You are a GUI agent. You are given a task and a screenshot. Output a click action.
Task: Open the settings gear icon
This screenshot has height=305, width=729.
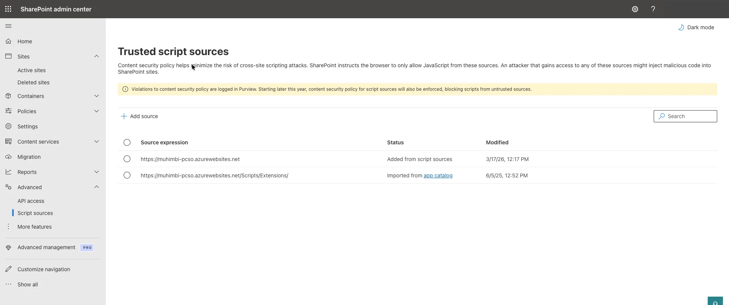(x=635, y=9)
